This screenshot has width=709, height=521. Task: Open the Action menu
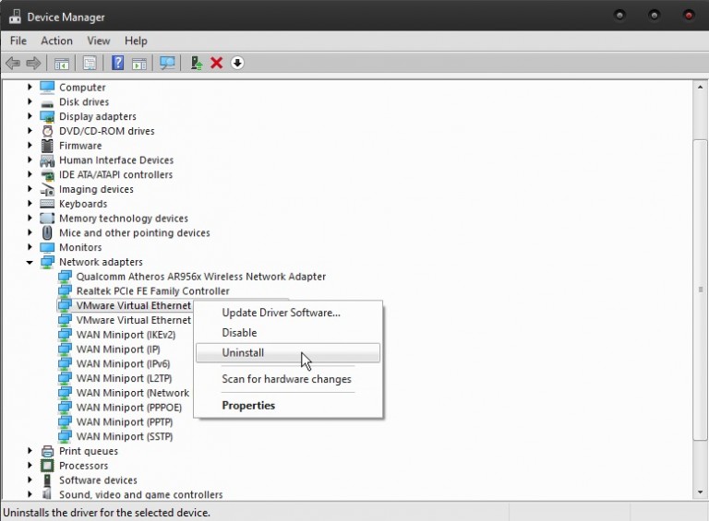tap(56, 41)
